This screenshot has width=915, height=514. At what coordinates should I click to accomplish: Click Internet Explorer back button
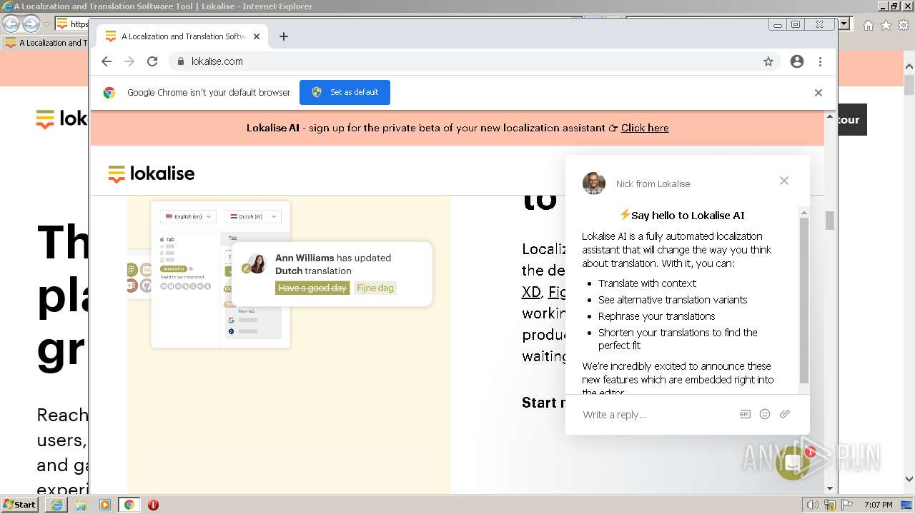pos(11,24)
